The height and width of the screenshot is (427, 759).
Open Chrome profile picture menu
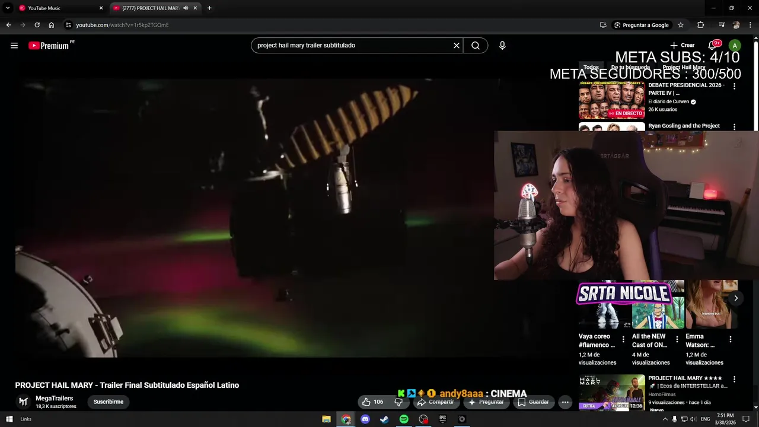pyautogui.click(x=736, y=25)
